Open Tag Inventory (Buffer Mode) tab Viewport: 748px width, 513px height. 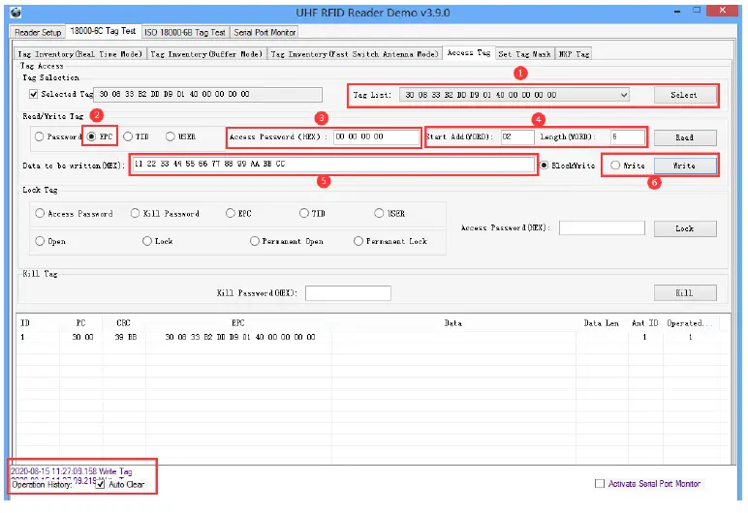pos(206,54)
